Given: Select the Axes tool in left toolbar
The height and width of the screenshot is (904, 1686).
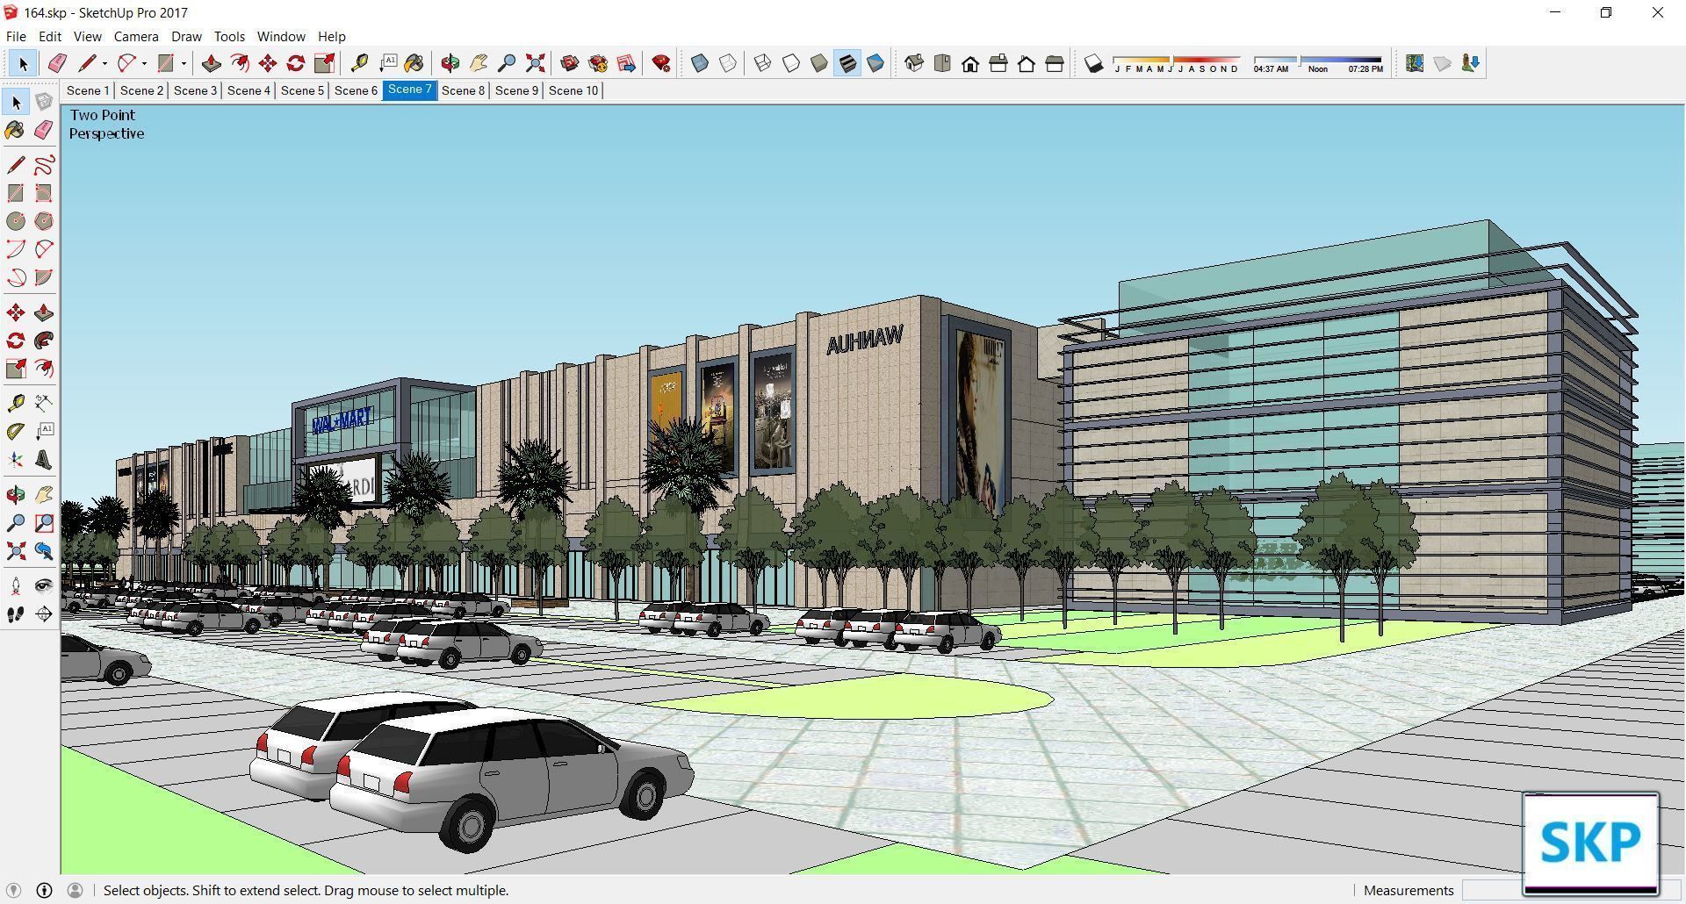Looking at the screenshot, I should [x=16, y=460].
